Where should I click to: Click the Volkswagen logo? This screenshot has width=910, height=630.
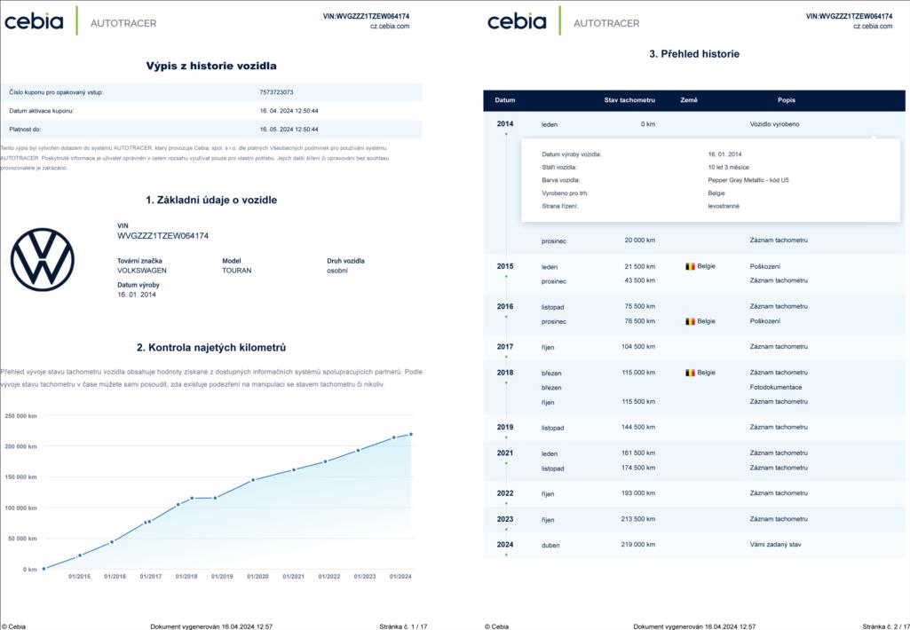click(x=43, y=260)
